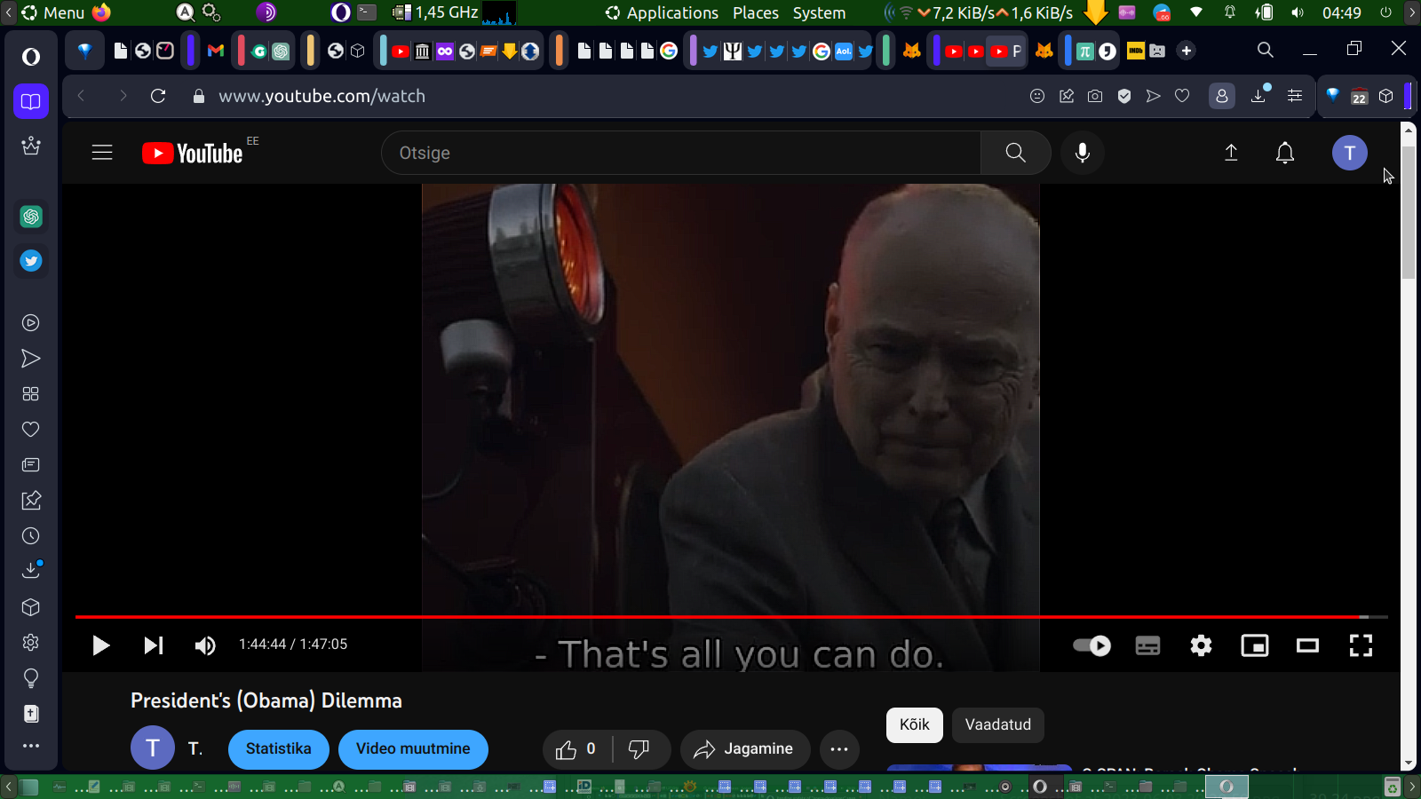
Task: Open YouTube notifications bell
Action: [1284, 153]
